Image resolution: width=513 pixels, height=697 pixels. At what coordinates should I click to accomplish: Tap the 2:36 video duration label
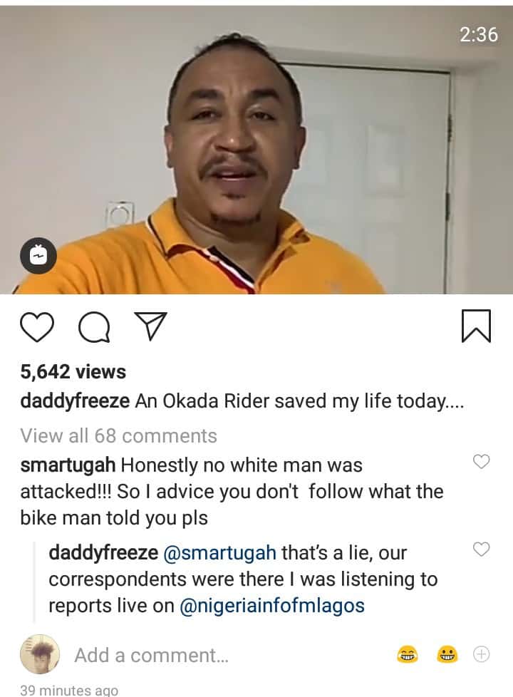(x=479, y=35)
